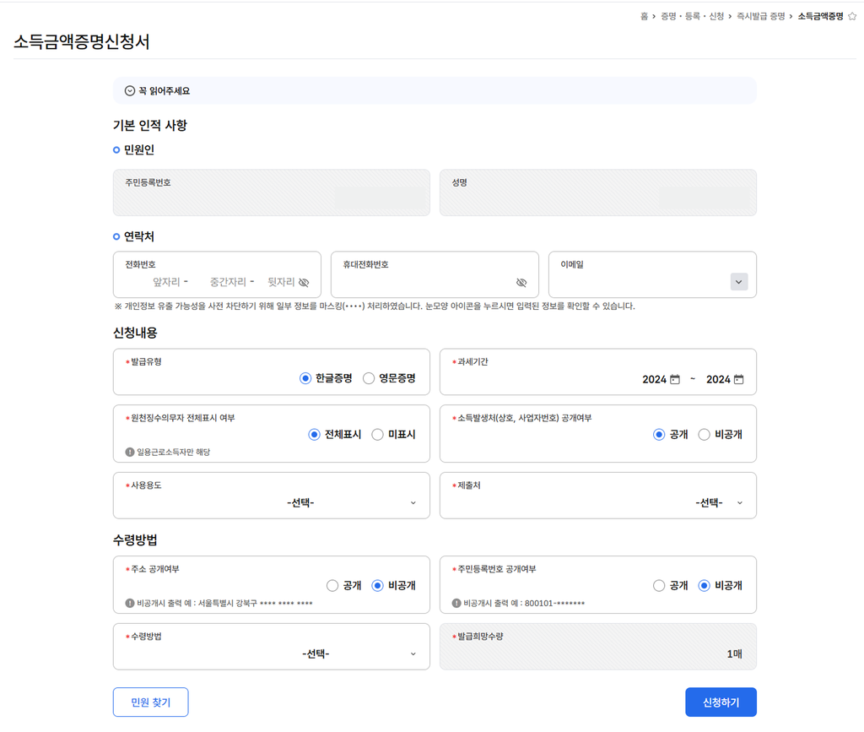Go to 홈 in the breadcrumb
The image size is (864, 732).
click(645, 16)
